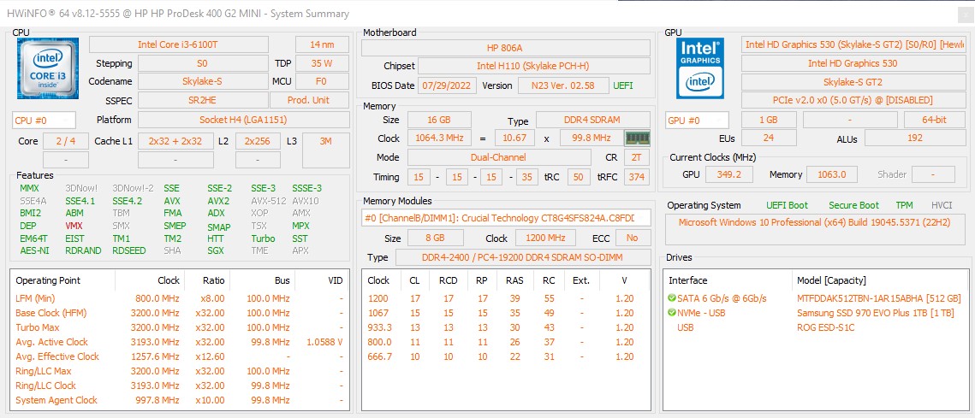Click the TPM indicator

tap(904, 205)
